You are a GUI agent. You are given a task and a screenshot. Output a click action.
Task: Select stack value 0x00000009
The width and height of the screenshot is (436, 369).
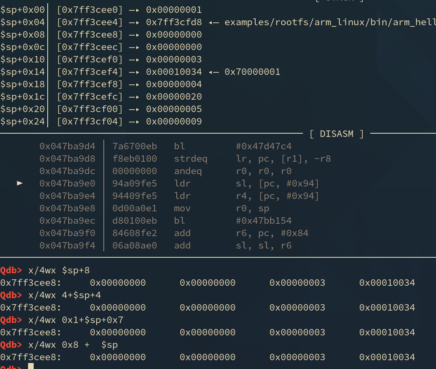174,122
